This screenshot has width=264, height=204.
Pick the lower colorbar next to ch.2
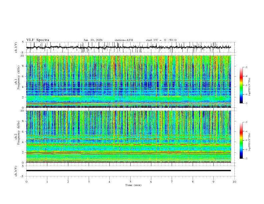[x=241, y=140]
